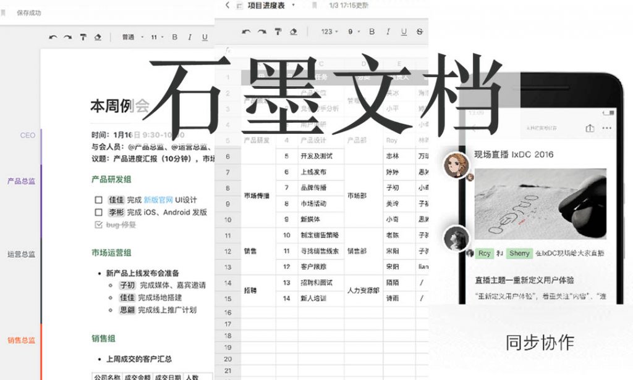Open the font size 11 dropdown
The height and width of the screenshot is (380, 633).
pyautogui.click(x=157, y=37)
